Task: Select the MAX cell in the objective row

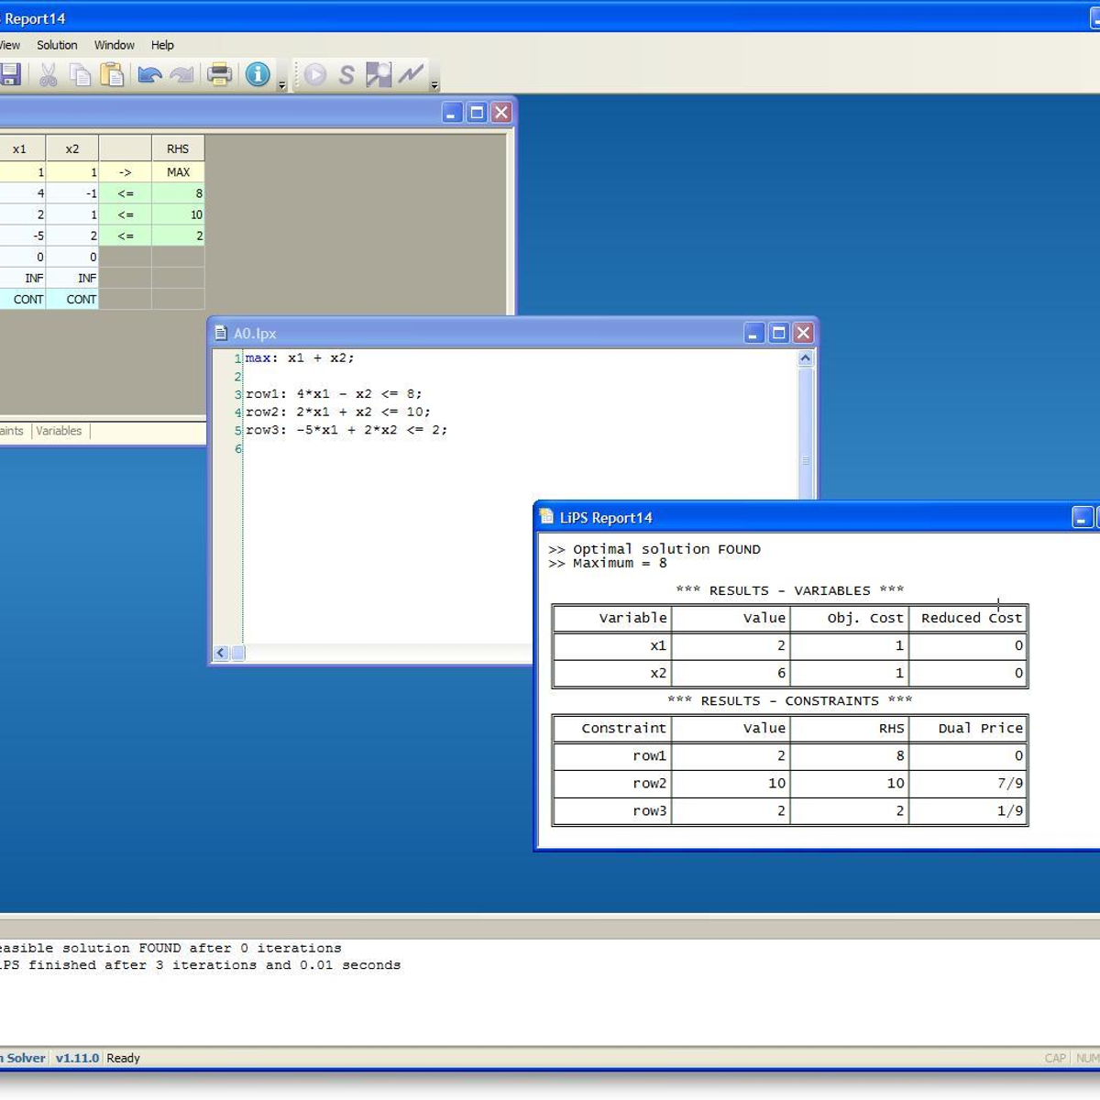Action: 178,171
